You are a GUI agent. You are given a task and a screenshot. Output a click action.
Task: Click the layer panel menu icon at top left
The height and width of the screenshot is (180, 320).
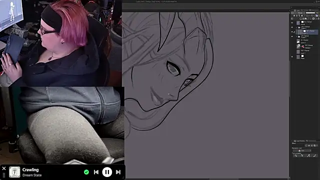point(292,13)
